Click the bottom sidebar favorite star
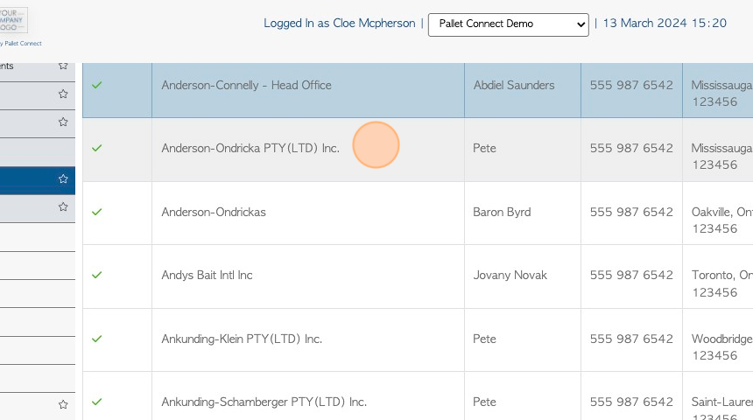This screenshot has width=753, height=420. click(63, 404)
